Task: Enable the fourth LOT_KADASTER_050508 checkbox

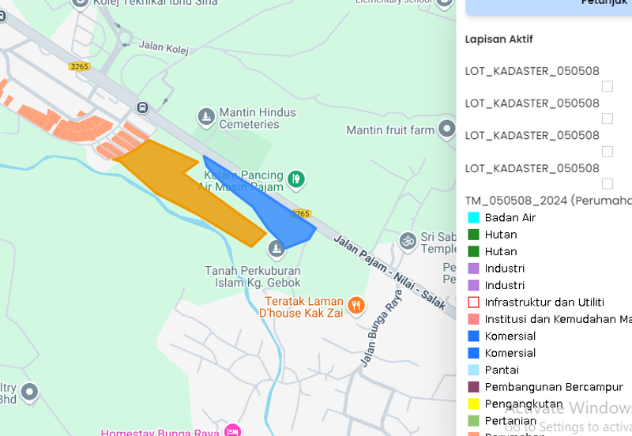Action: [608, 183]
